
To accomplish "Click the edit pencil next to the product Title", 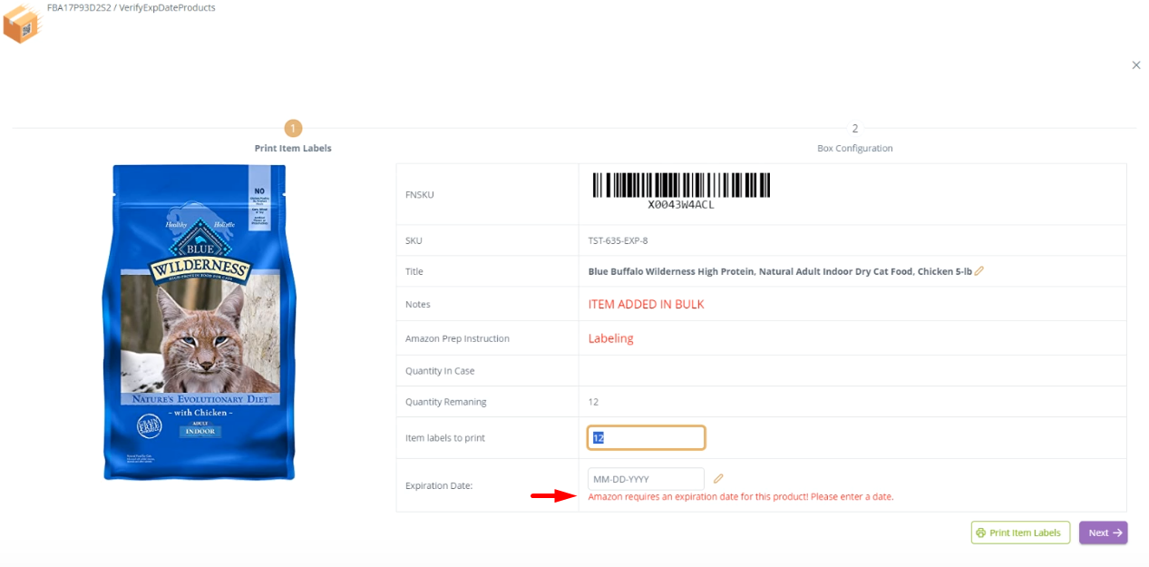I will pos(979,271).
